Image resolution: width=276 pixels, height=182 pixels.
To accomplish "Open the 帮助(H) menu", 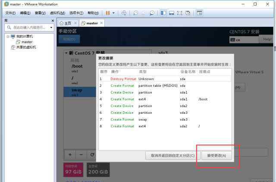I will point(93,13).
